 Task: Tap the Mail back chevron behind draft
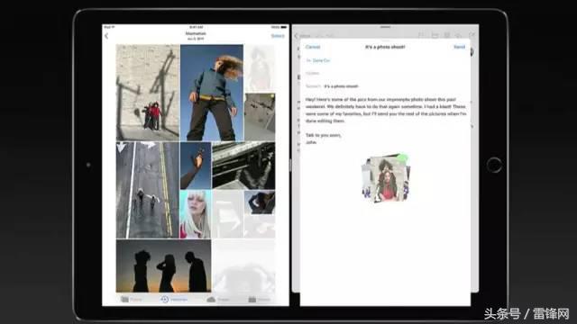(x=297, y=36)
